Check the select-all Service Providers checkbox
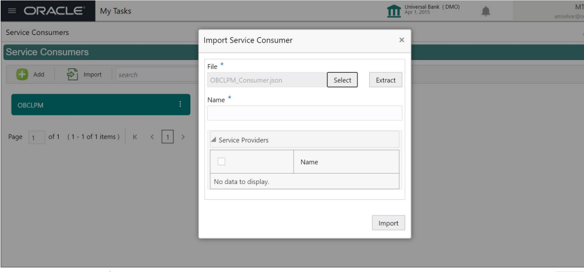Image resolution: width=584 pixels, height=272 pixels. pos(221,161)
